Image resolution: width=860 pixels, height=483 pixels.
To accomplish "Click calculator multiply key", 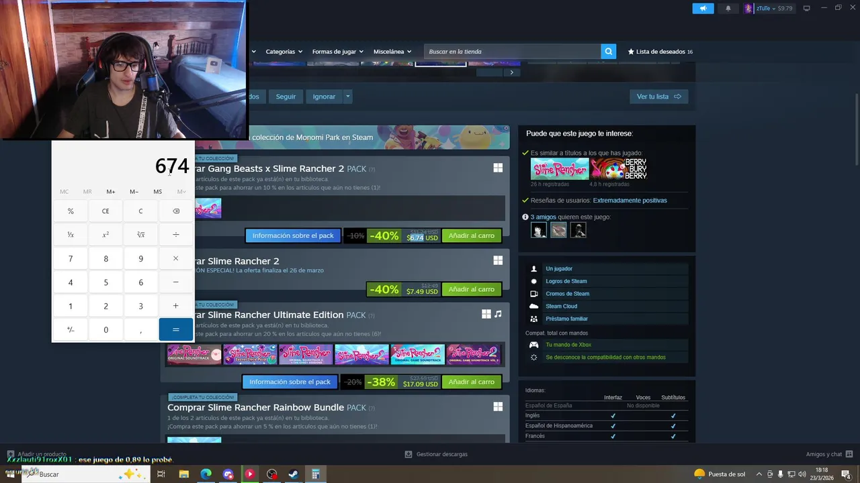I will tap(176, 258).
